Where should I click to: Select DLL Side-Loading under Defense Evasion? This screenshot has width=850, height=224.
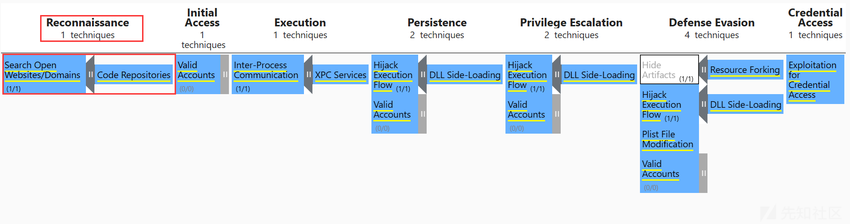[745, 104]
